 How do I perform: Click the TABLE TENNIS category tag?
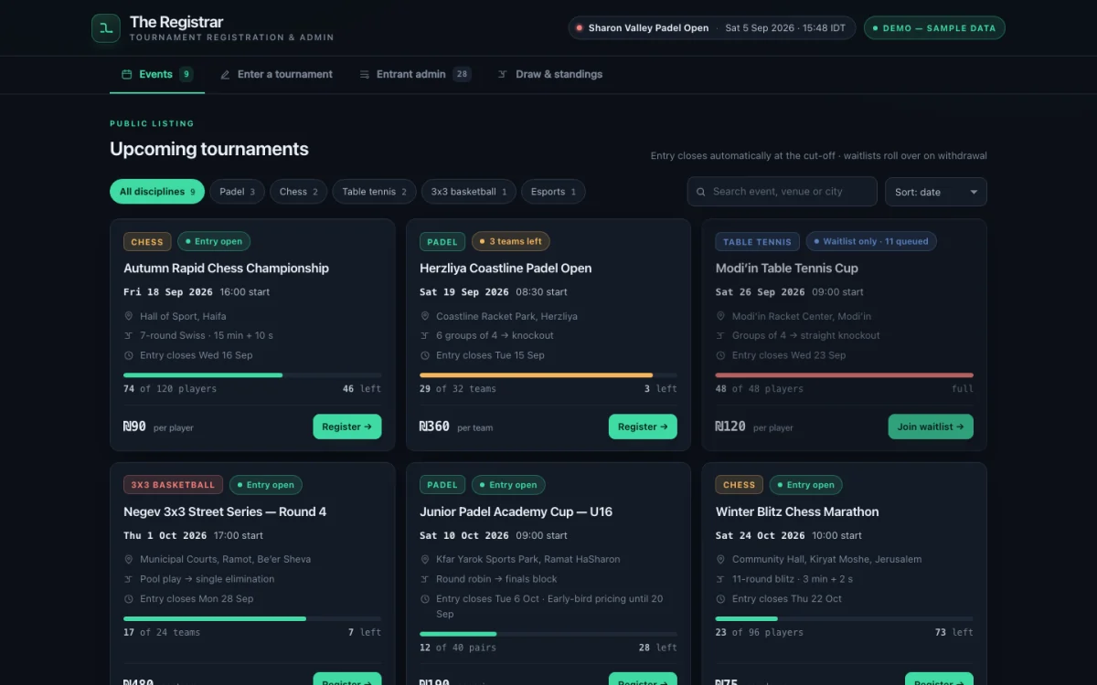(x=757, y=242)
